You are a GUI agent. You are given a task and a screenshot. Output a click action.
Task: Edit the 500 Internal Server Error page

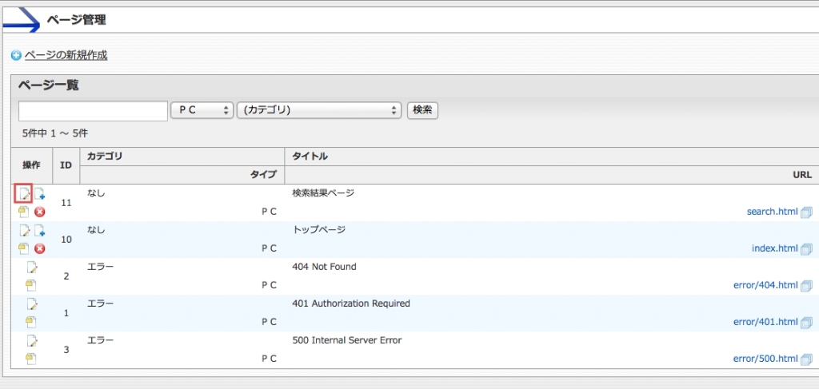(32, 340)
